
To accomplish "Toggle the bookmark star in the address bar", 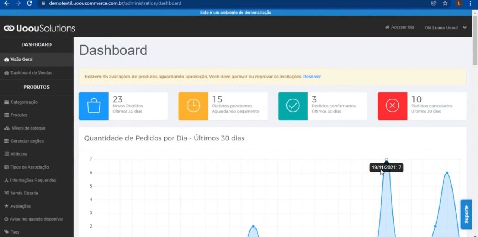I will (x=445, y=4).
